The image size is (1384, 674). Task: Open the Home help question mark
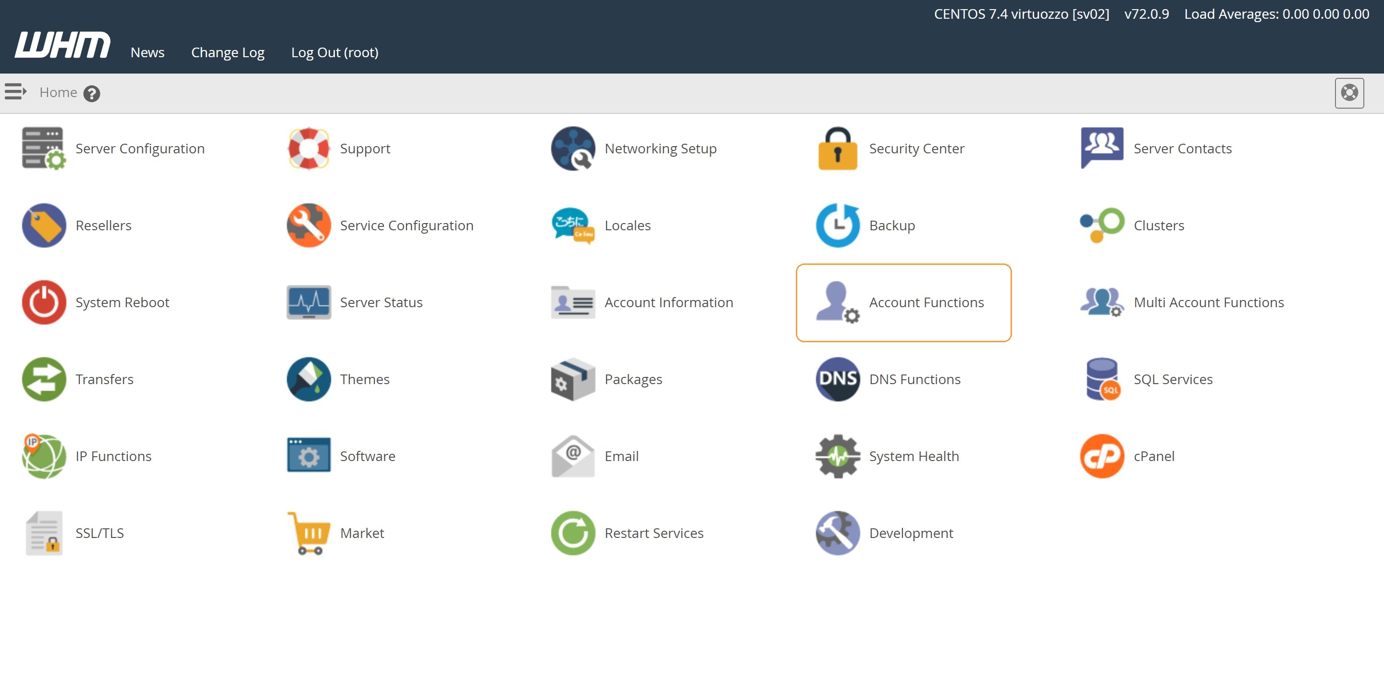[92, 94]
